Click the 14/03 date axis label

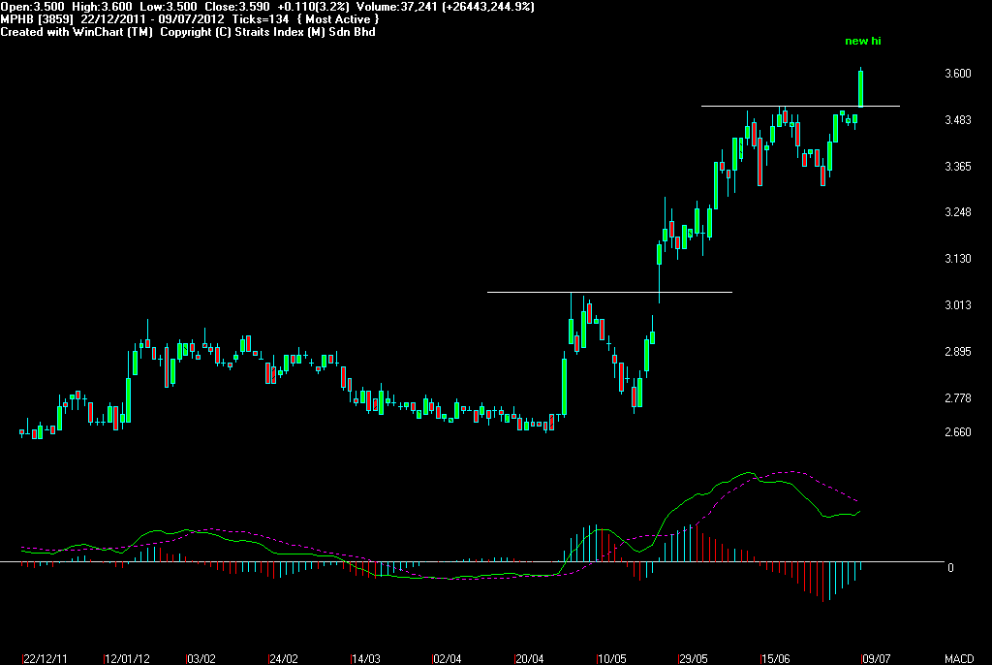(x=365, y=658)
